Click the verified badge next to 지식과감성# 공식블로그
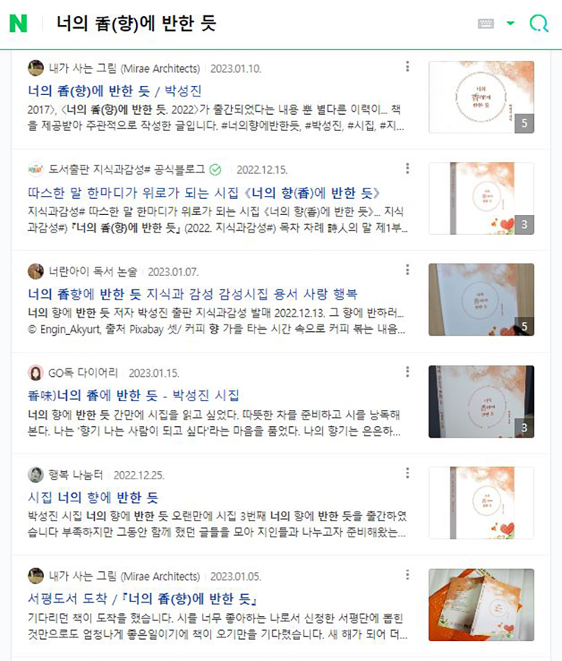 215,169
